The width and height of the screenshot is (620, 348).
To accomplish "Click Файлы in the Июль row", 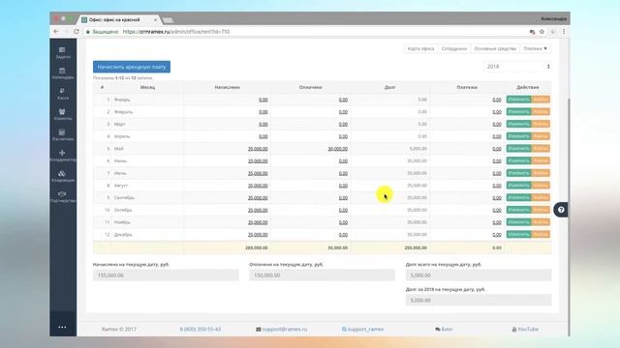I will tap(541, 173).
